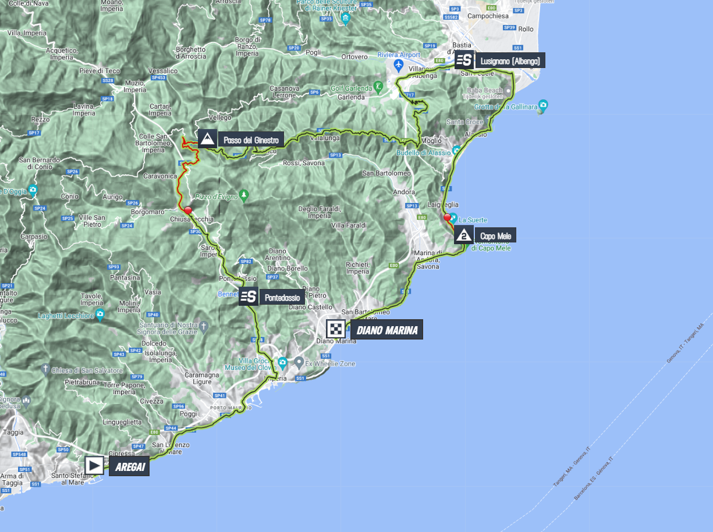
Task: Click the Diano Marina checkered finish icon
Action: [336, 329]
